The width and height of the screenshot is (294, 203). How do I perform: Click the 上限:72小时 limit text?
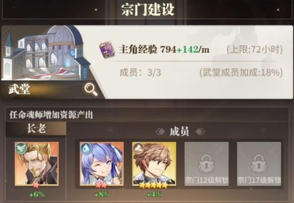(x=254, y=50)
